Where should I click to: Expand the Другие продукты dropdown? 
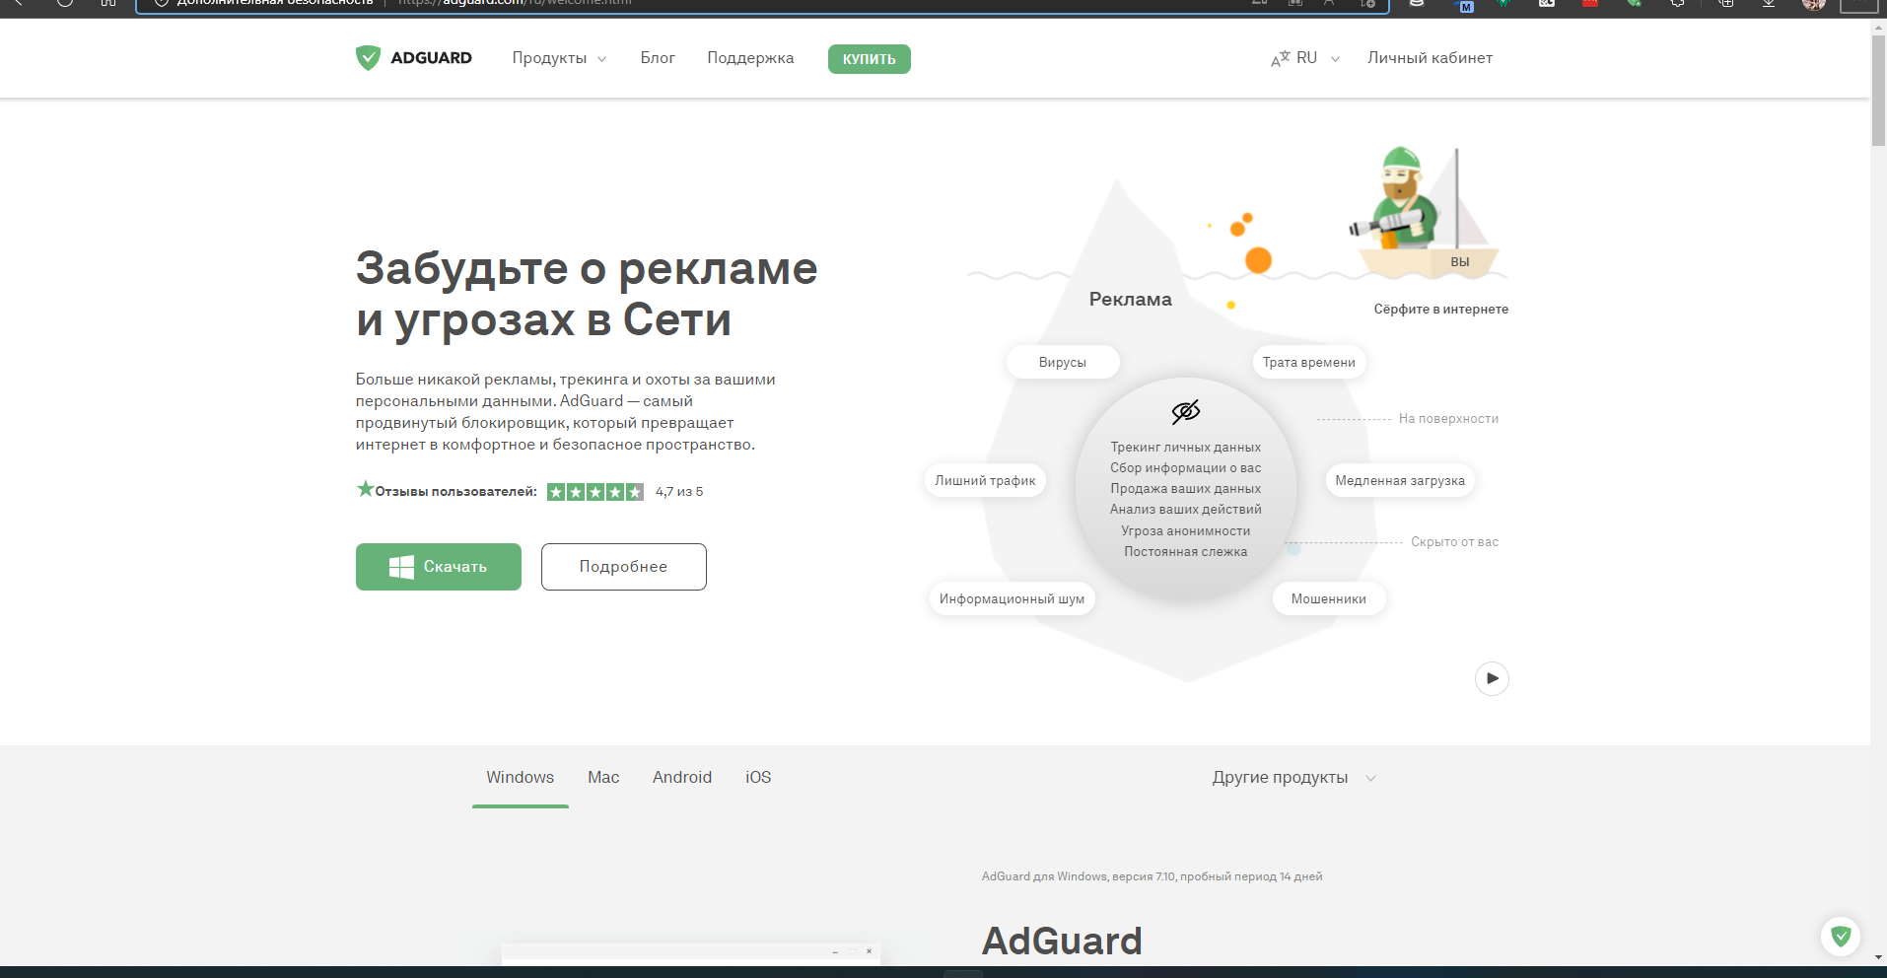[1294, 778]
